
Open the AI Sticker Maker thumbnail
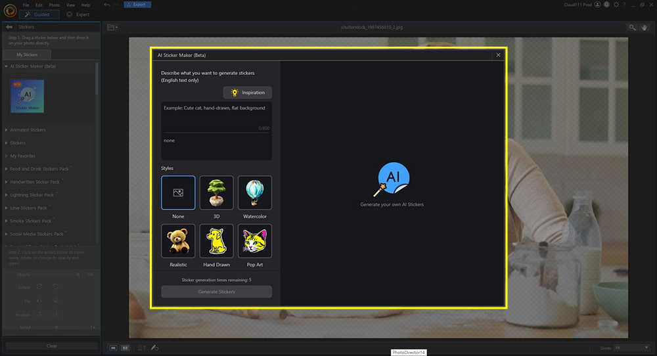pos(27,96)
